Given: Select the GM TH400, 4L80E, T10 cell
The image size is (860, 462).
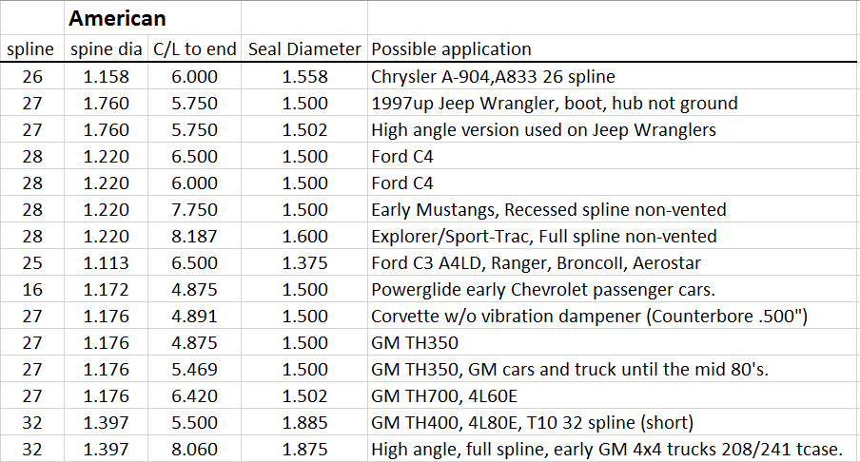Looking at the screenshot, I should point(531,422).
